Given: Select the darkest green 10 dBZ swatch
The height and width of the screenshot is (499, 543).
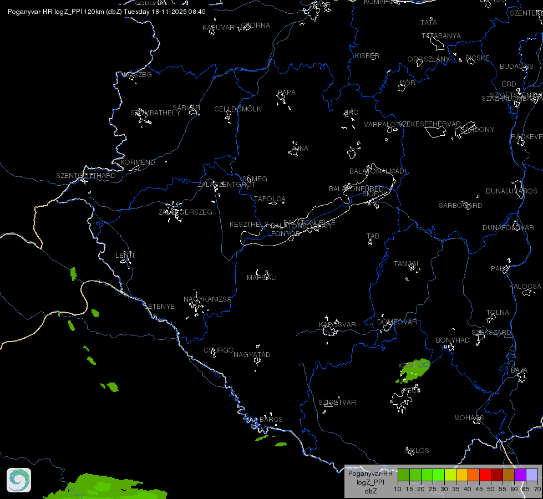Looking at the screenshot, I should (404, 475).
